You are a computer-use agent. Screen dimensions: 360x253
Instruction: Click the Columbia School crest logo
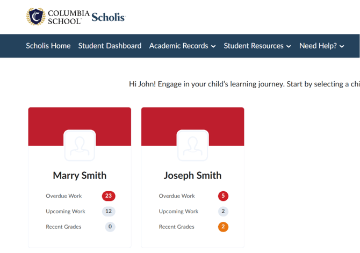click(35, 17)
